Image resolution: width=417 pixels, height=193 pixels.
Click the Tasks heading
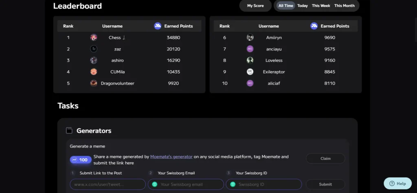point(68,106)
